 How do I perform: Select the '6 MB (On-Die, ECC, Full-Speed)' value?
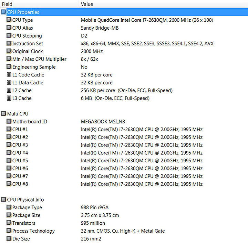point(115,98)
